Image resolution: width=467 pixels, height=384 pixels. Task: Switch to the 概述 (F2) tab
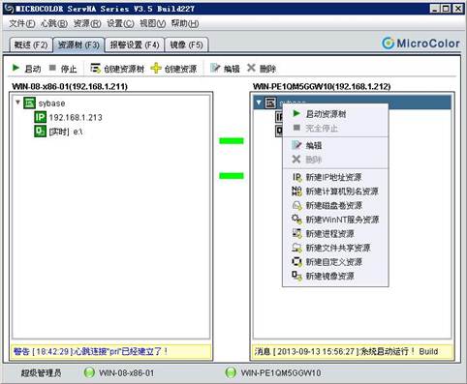31,44
